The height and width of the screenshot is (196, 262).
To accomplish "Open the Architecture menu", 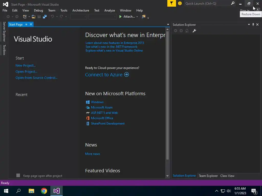I will point(81,10).
